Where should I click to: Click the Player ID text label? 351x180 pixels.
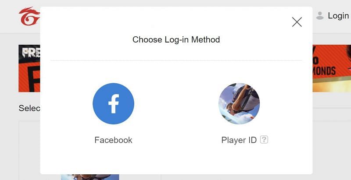tap(239, 140)
